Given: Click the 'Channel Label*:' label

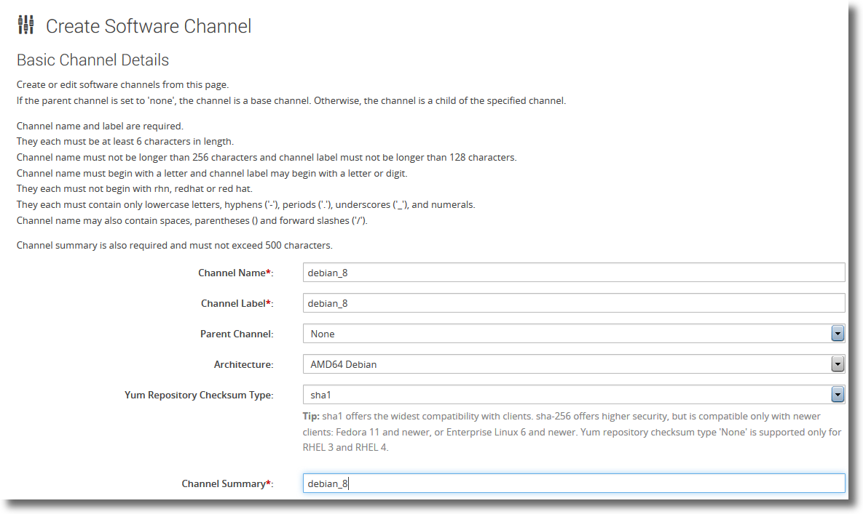Looking at the screenshot, I should coord(237,304).
